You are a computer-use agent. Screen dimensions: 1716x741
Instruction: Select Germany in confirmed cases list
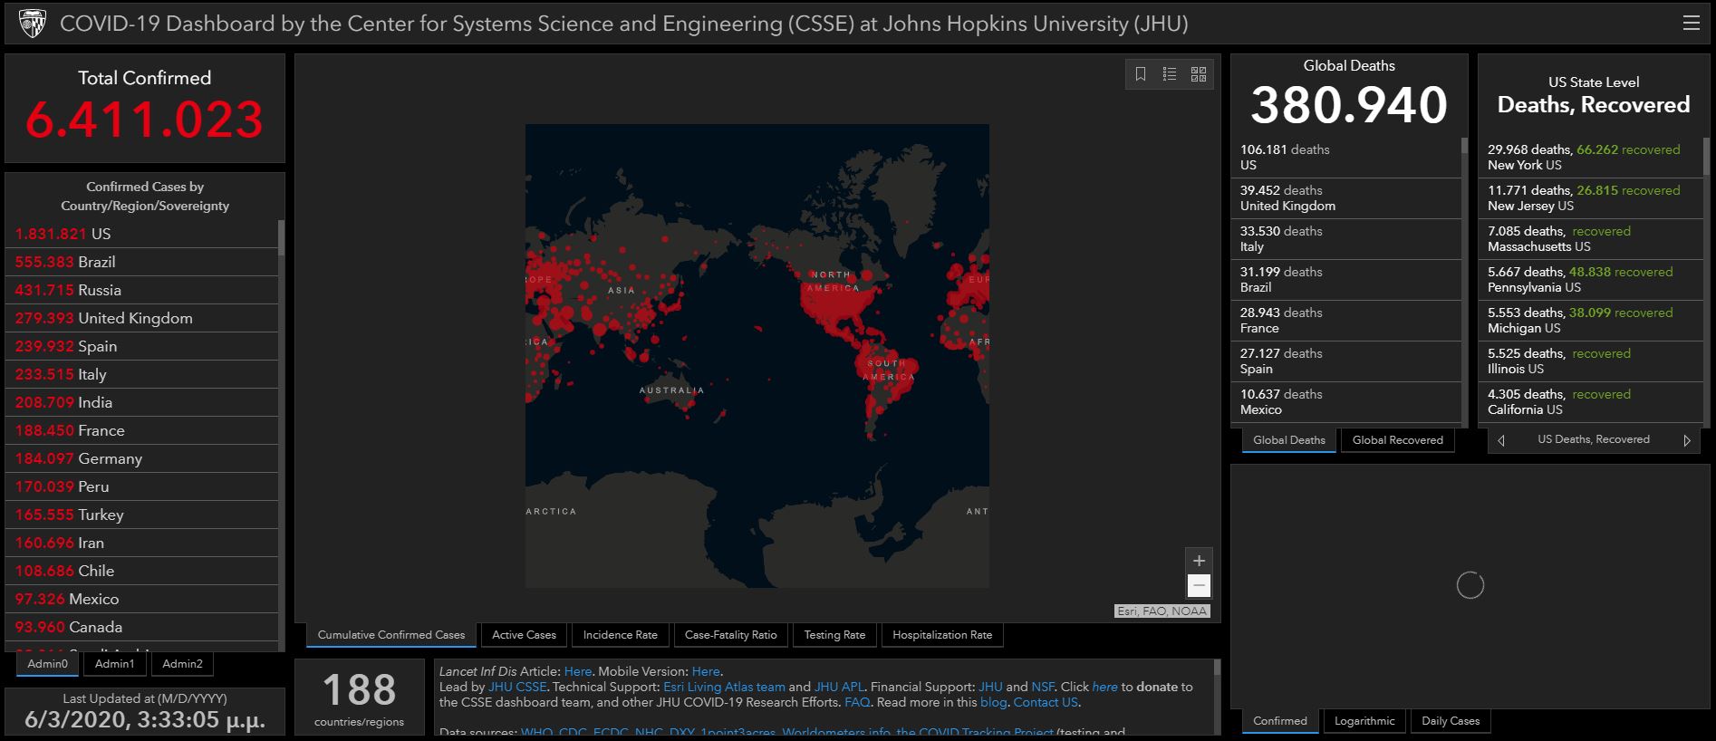142,458
